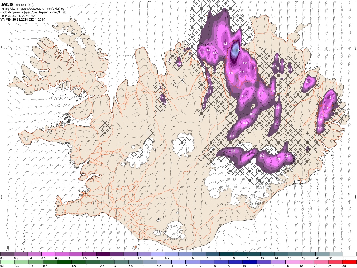Click the 30 label on the lower scale
Image resolution: width=357 pixels, height=268 pixels.
point(344,266)
